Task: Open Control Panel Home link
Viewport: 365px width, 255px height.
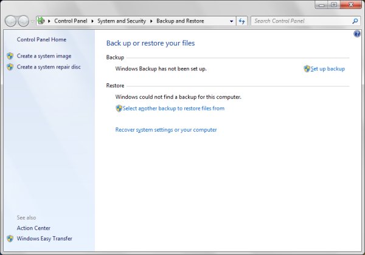Action: click(41, 39)
